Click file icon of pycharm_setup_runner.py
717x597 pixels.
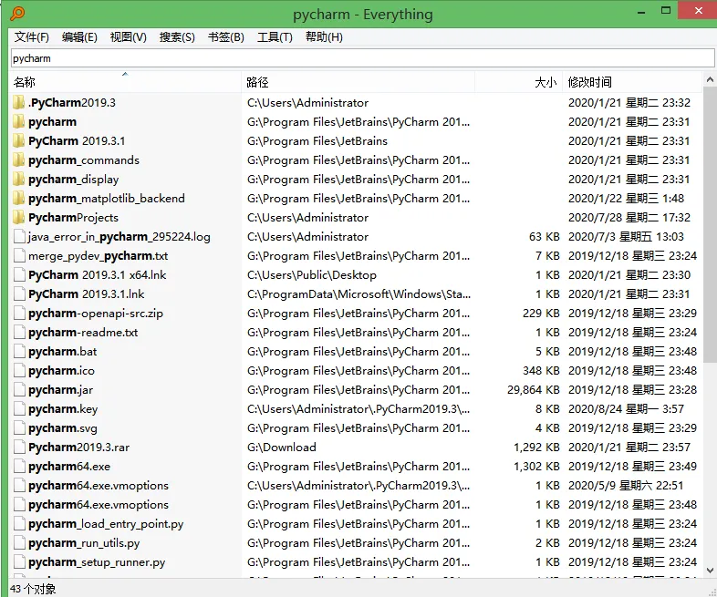pos(19,562)
